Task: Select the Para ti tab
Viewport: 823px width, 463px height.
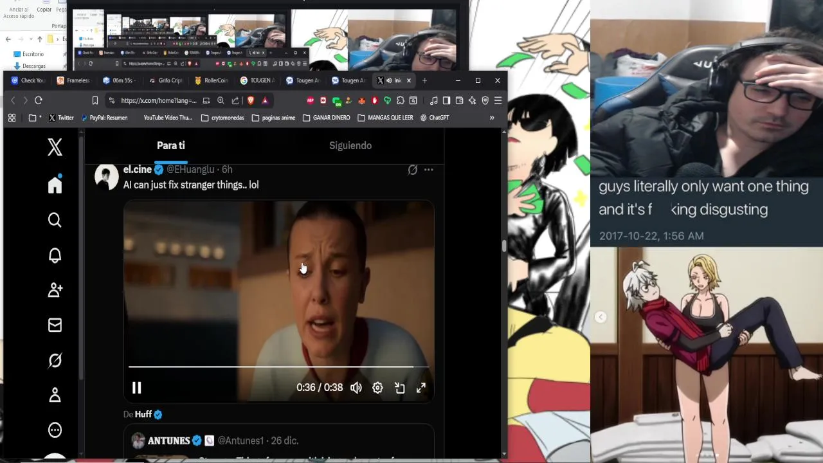Action: [171, 145]
